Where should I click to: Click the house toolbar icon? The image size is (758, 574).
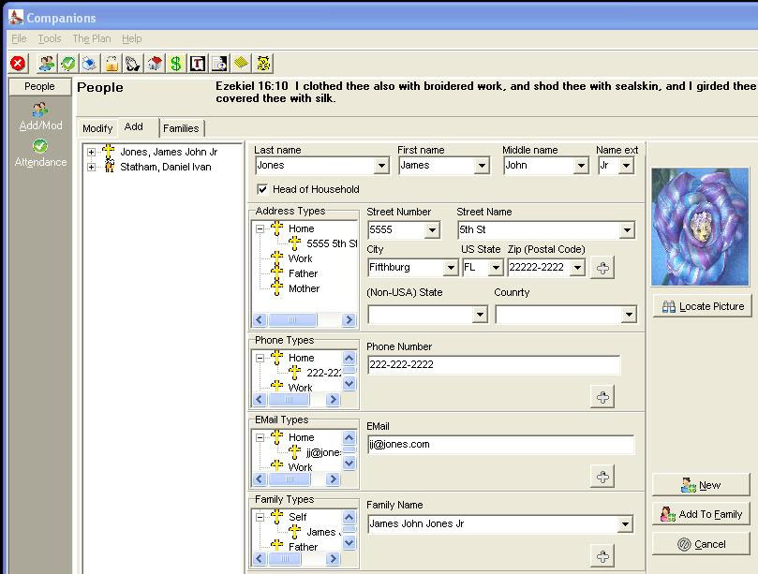pyautogui.click(x=155, y=64)
